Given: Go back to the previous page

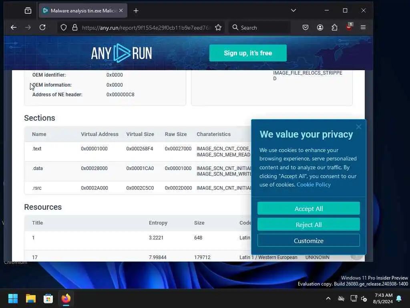Looking at the screenshot, I should coord(14,27).
